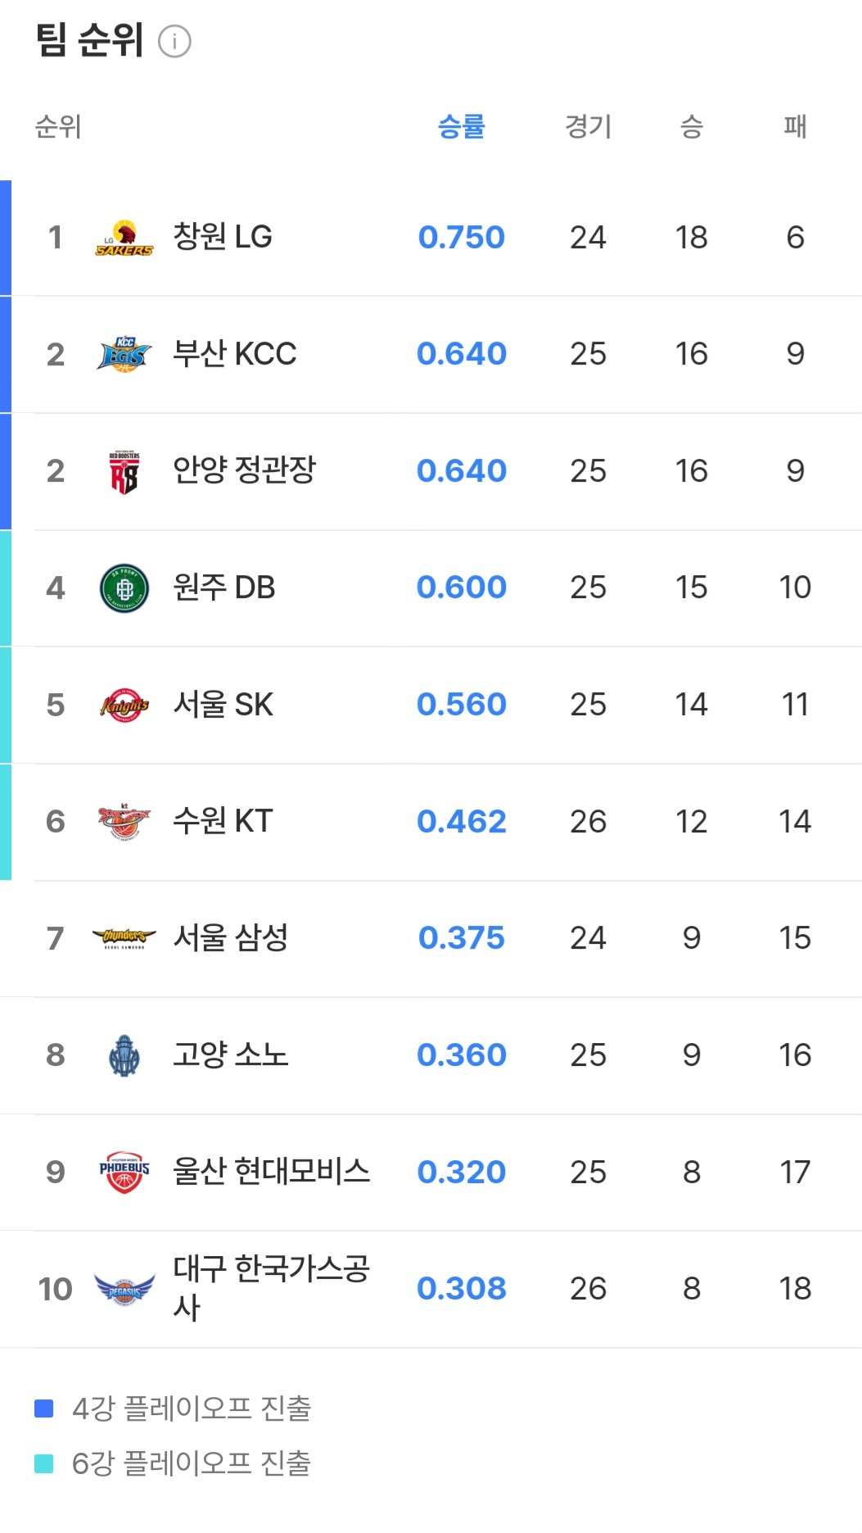Tap the 안양 정관장 Red Boosters logo
The width and height of the screenshot is (862, 1533).
(124, 471)
